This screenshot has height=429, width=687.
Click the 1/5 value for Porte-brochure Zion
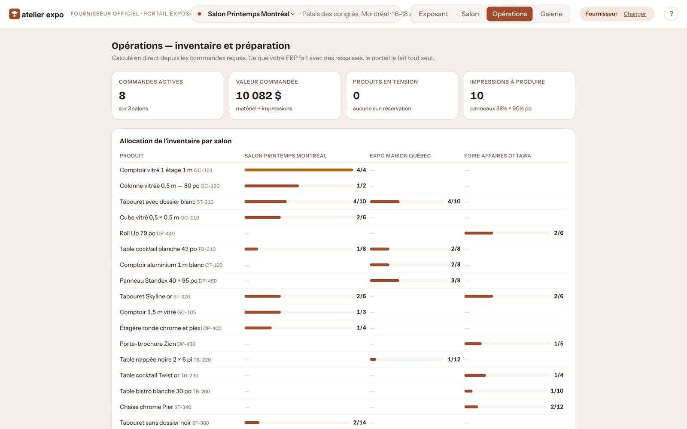(559, 344)
